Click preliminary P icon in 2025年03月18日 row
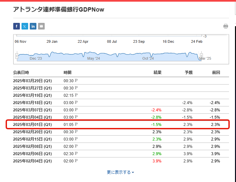The width and height of the screenshot is (236, 182). [76, 102]
